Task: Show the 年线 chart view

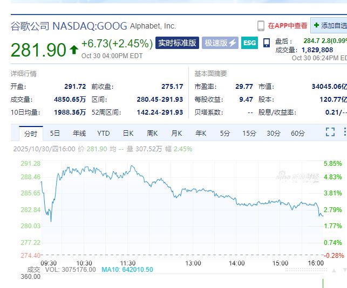Action: 79,133
